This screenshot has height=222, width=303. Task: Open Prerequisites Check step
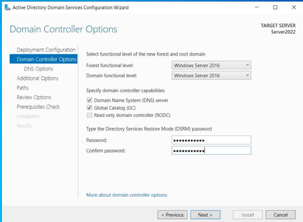[38, 107]
